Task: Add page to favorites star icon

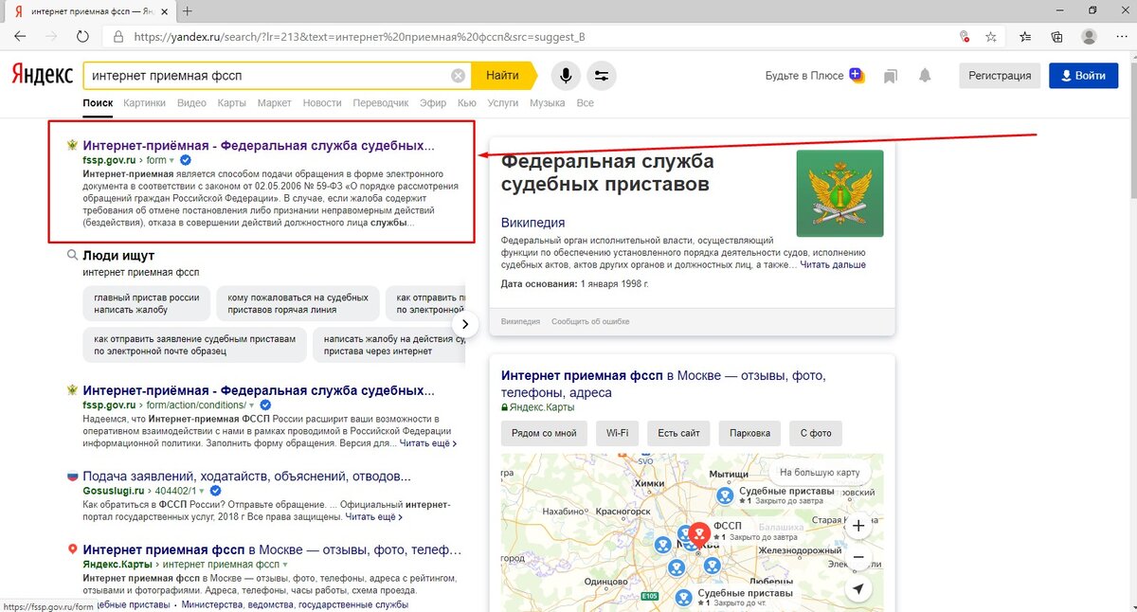Action: pos(991,37)
